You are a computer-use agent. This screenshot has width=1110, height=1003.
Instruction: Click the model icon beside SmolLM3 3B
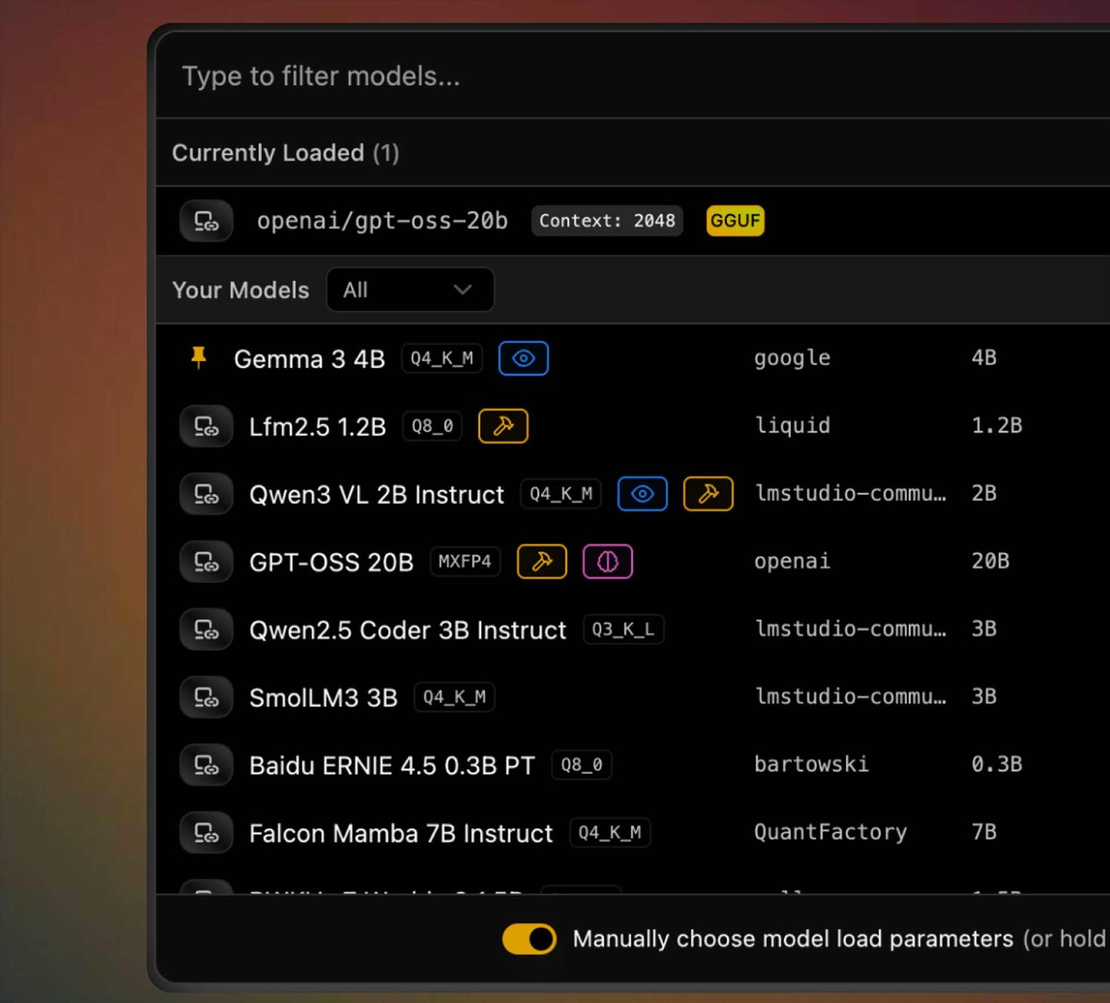point(206,697)
